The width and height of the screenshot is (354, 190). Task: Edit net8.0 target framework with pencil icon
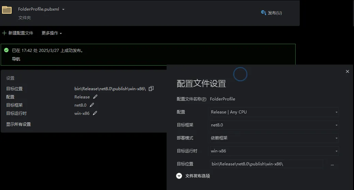pos(92,105)
